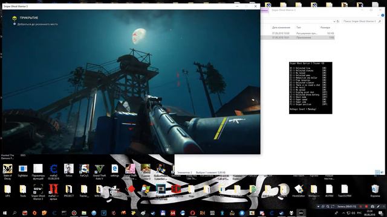Open the UPX folder on the desktop
The width and height of the screenshot is (387, 217).
coord(7,191)
